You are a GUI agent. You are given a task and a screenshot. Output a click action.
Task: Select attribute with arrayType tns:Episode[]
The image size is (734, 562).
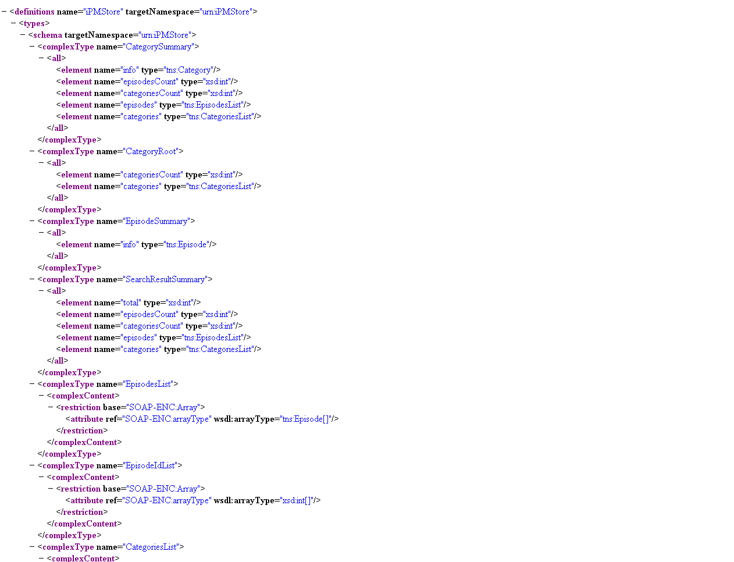click(202, 419)
